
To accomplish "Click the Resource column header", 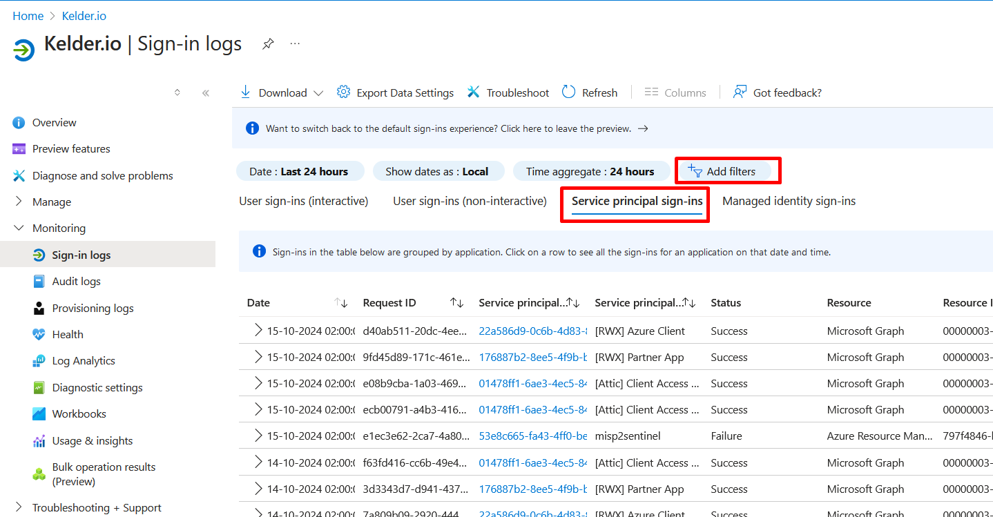I will pos(849,302).
